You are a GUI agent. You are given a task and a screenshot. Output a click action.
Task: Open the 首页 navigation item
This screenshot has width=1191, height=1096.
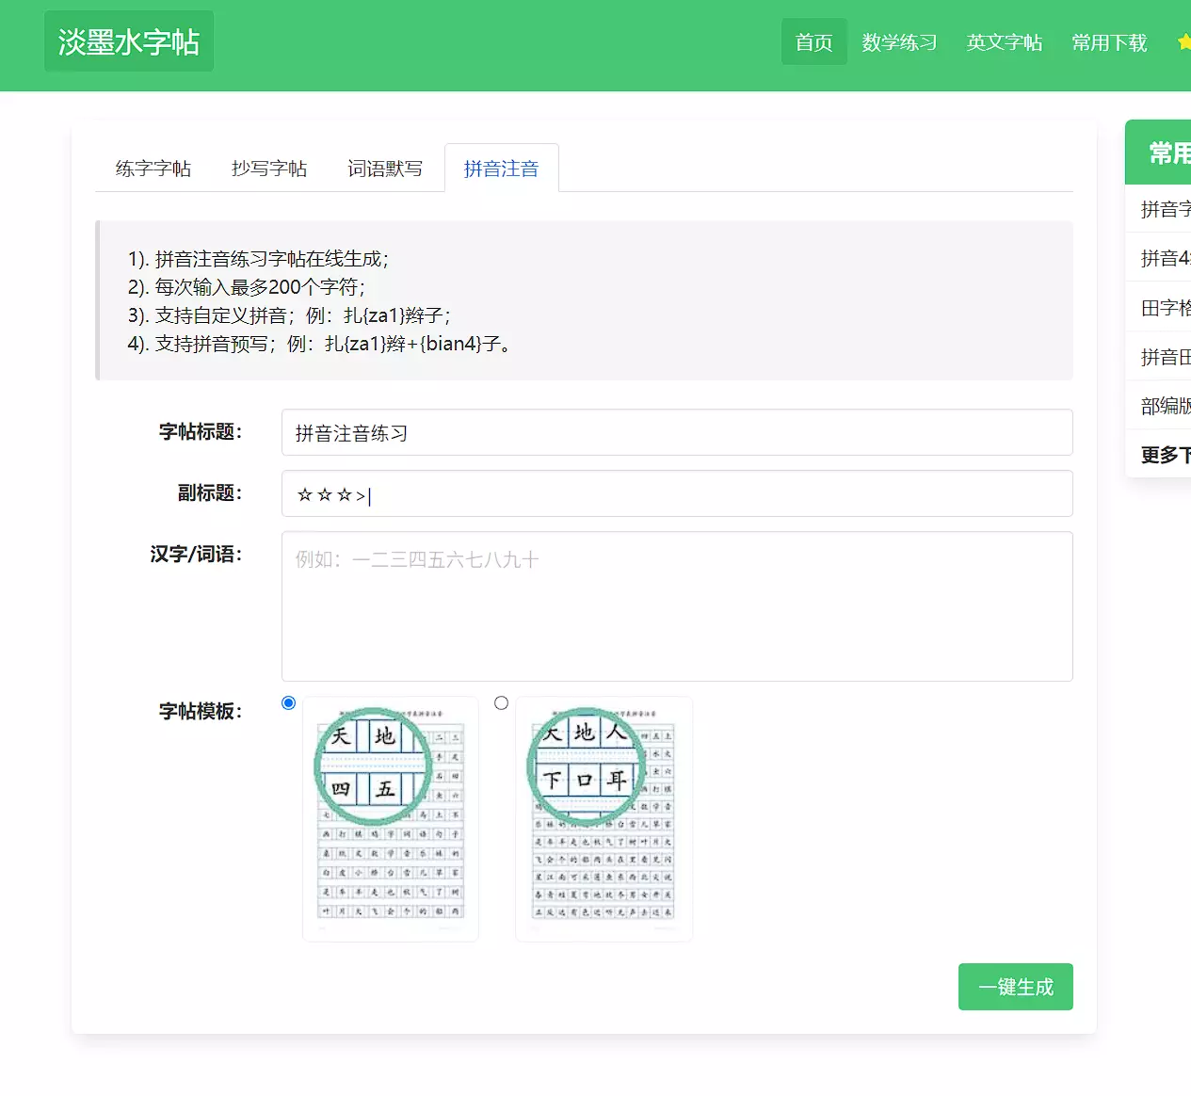point(813,42)
